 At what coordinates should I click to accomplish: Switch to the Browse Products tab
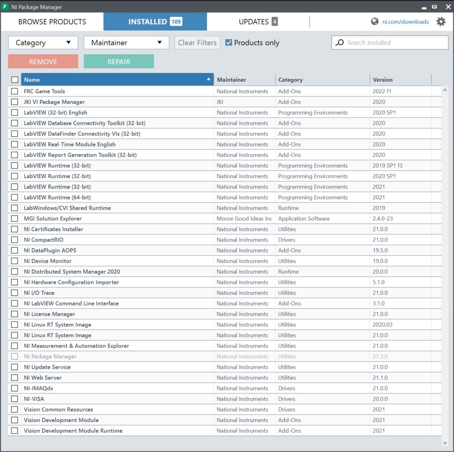click(x=52, y=22)
